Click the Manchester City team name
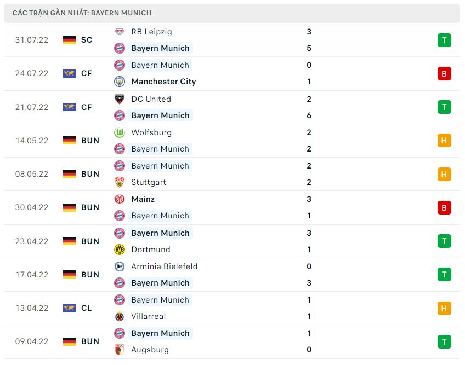The width and height of the screenshot is (465, 365). (163, 82)
